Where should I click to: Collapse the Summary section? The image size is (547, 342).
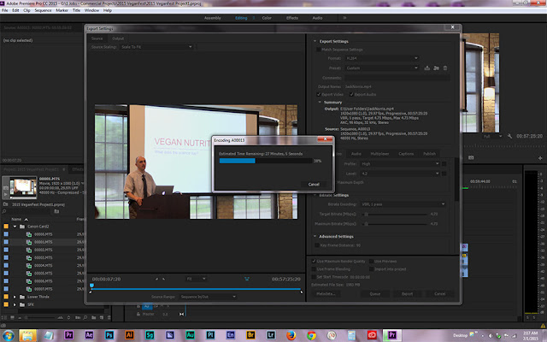click(320, 103)
